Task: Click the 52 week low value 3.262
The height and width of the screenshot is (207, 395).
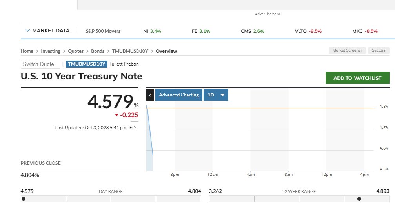Action: coord(215,191)
